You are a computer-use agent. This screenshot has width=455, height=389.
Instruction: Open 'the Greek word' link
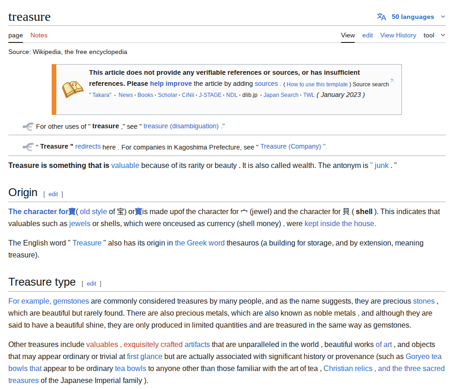point(200,243)
